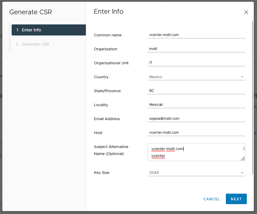Click the CANCEL button
The height and width of the screenshot is (214, 257).
(x=212, y=199)
